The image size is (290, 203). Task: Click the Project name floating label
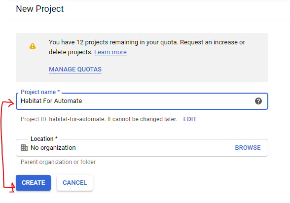pos(40,92)
